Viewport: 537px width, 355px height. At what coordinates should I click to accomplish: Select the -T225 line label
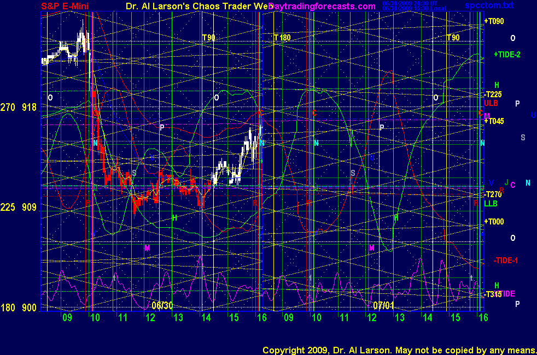coord(493,94)
